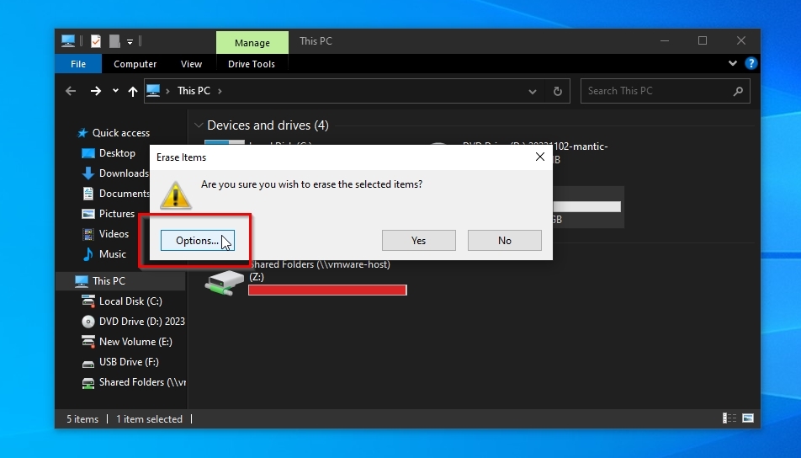
Task: Select Shared Folders in the sidebar
Action: coord(142,382)
